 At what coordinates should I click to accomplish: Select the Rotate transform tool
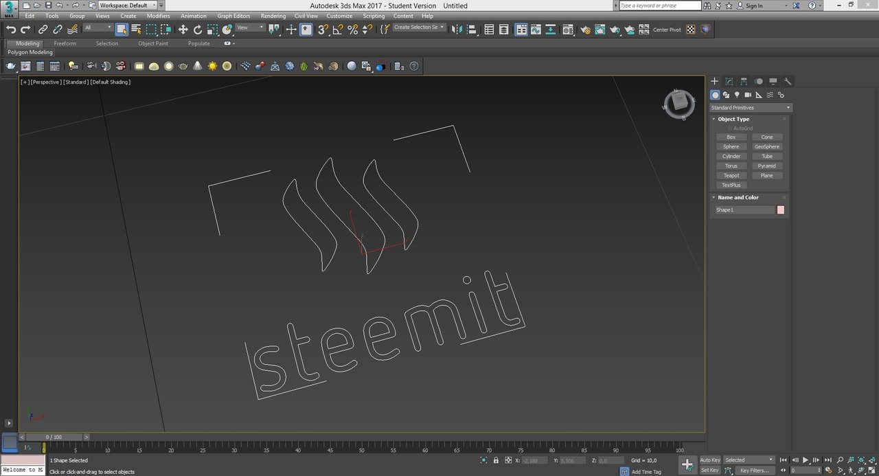(198, 30)
